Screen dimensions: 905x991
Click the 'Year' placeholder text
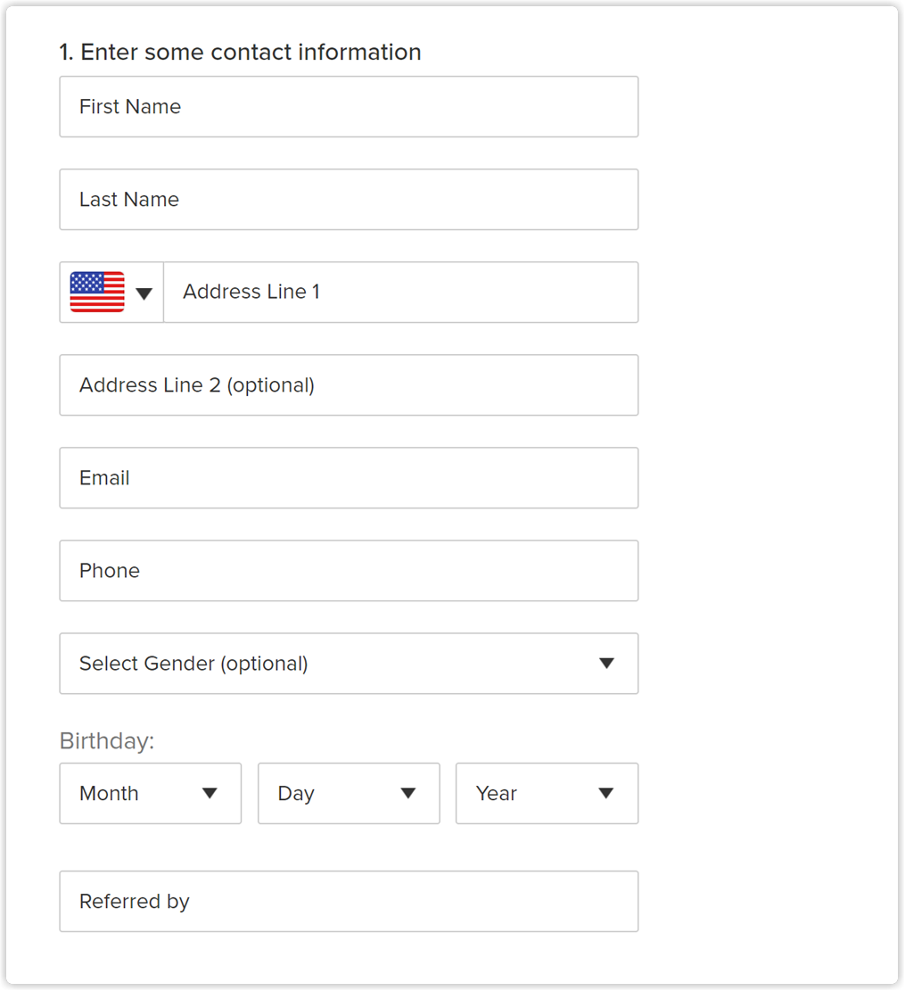click(x=497, y=794)
